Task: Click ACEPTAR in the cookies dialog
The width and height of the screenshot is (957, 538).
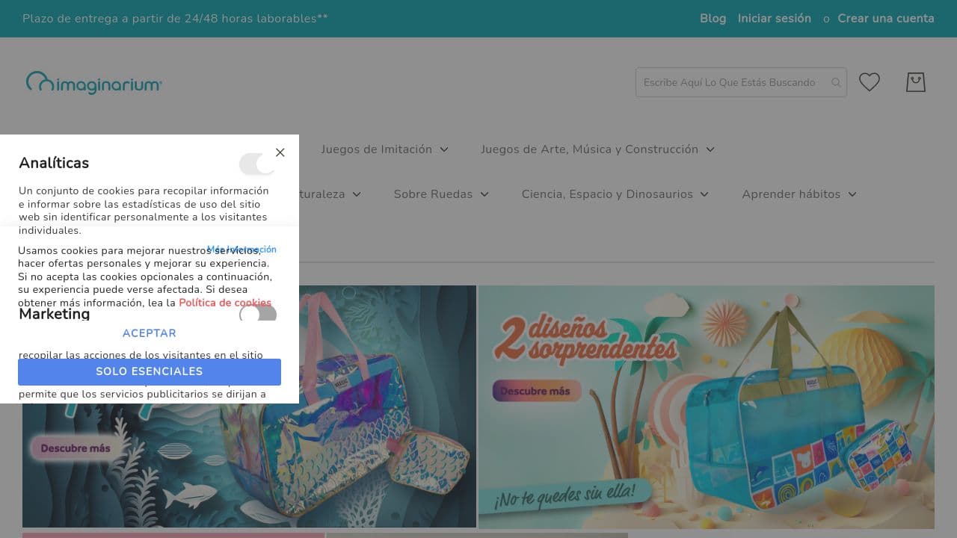Action: pyautogui.click(x=149, y=333)
